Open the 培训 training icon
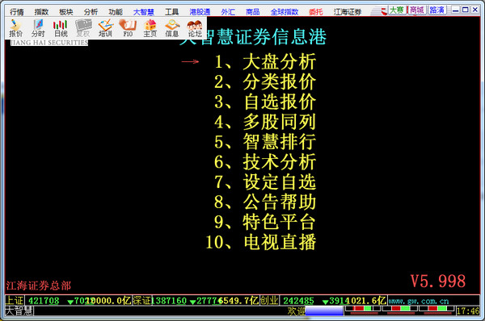Image resolution: width=485 pixels, height=321 pixels. coord(105,28)
